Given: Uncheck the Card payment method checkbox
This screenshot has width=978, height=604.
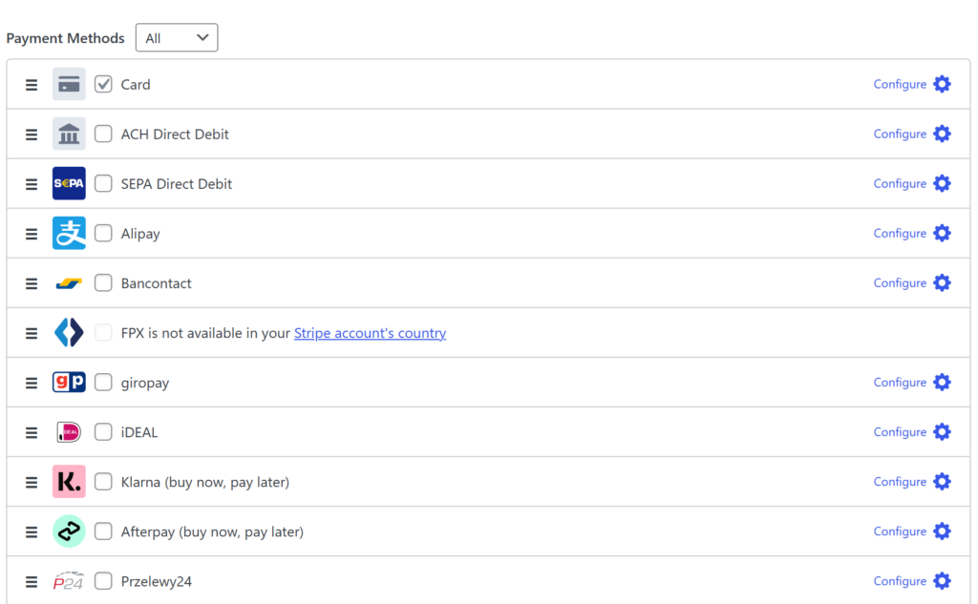Looking at the screenshot, I should click(x=103, y=84).
